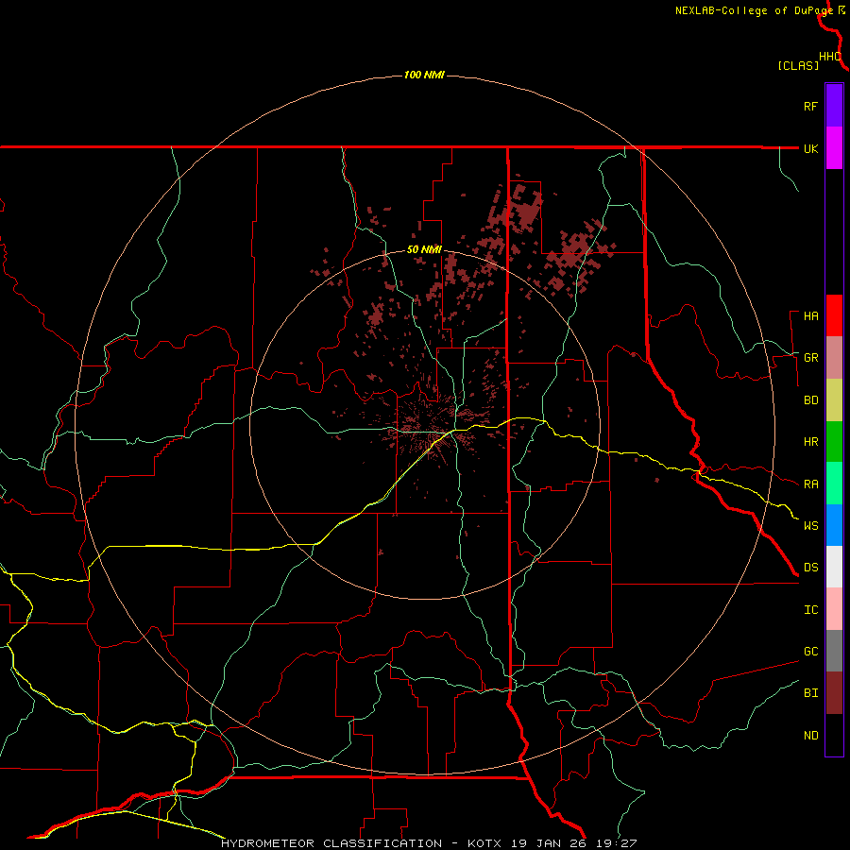Click the BD legend label
Screen dimensions: 850x850
click(811, 400)
